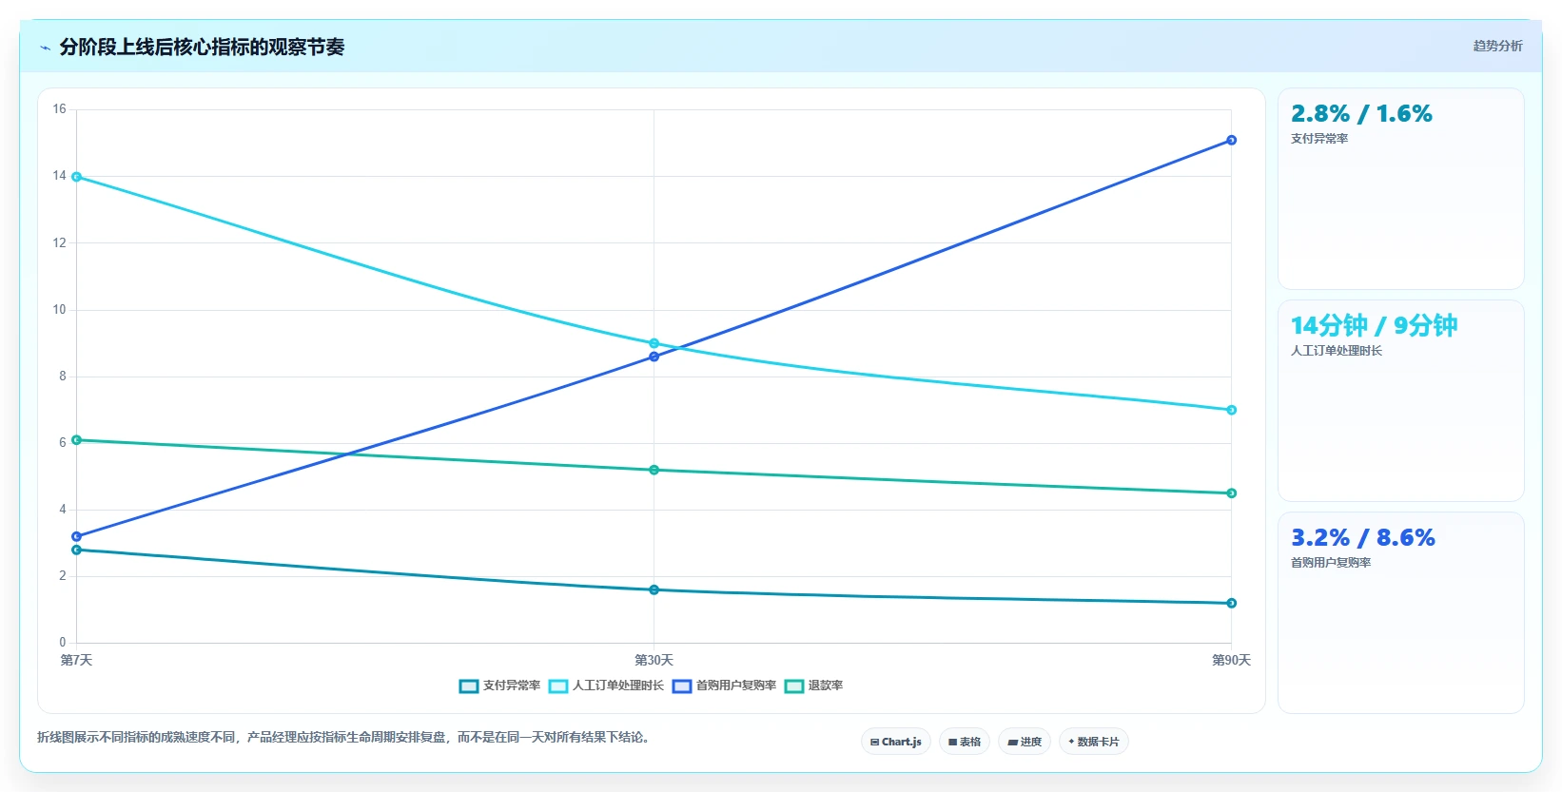The image size is (1562, 792).
Task: Click 首购用户复购率 data point at 第30天
Action: point(654,357)
